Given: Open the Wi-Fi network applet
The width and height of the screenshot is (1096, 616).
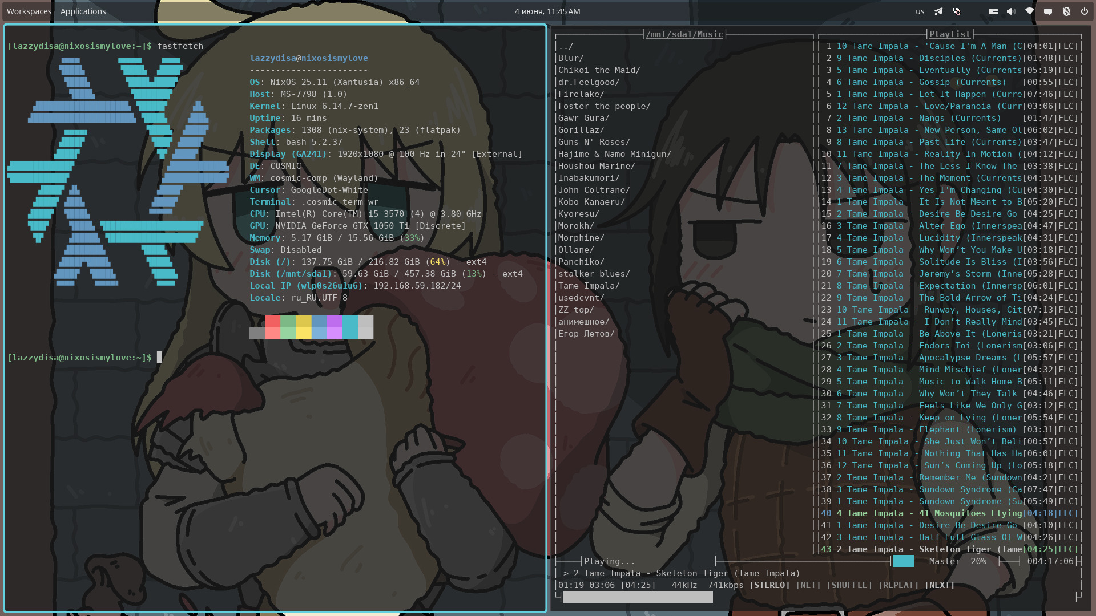Looking at the screenshot, I should click(1030, 11).
